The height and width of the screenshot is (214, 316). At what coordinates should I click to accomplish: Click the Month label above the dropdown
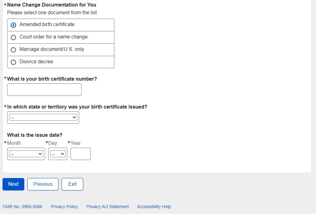tap(14, 143)
